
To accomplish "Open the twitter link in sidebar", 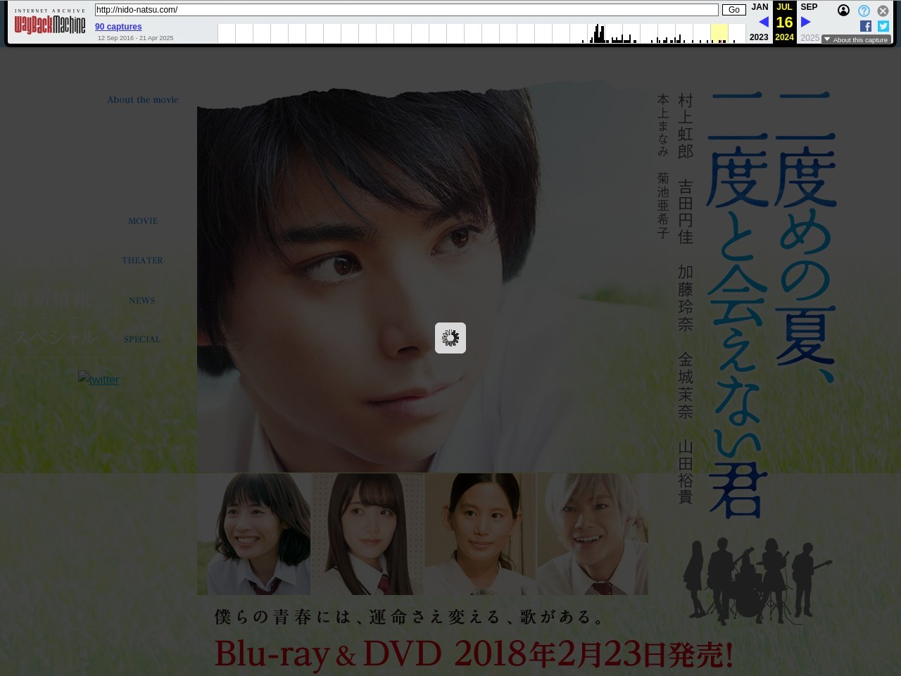I will [99, 380].
